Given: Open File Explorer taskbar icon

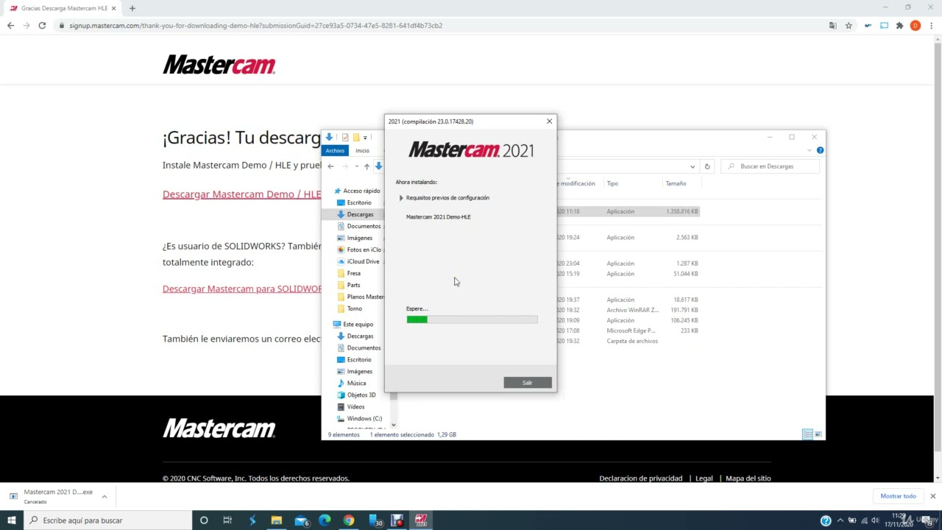Looking at the screenshot, I should (x=277, y=520).
